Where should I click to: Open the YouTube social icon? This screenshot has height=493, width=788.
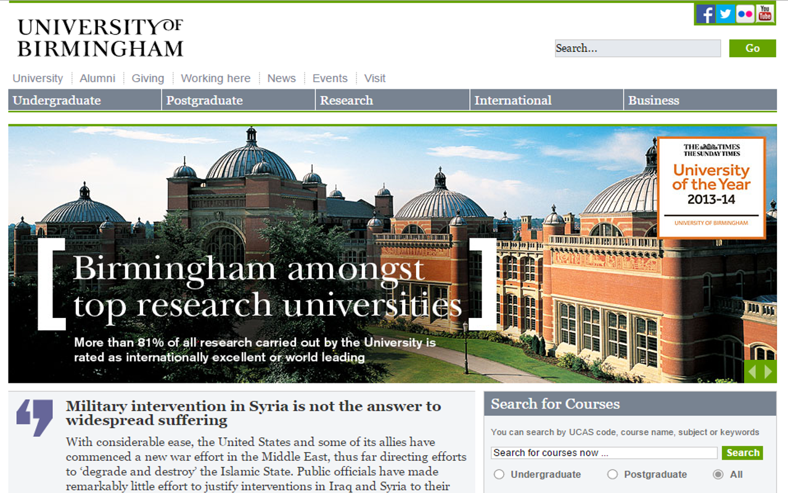[765, 14]
